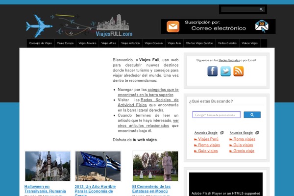Click the second Anuncios Google label
The image size is (294, 196).
pyautogui.click(x=241, y=133)
